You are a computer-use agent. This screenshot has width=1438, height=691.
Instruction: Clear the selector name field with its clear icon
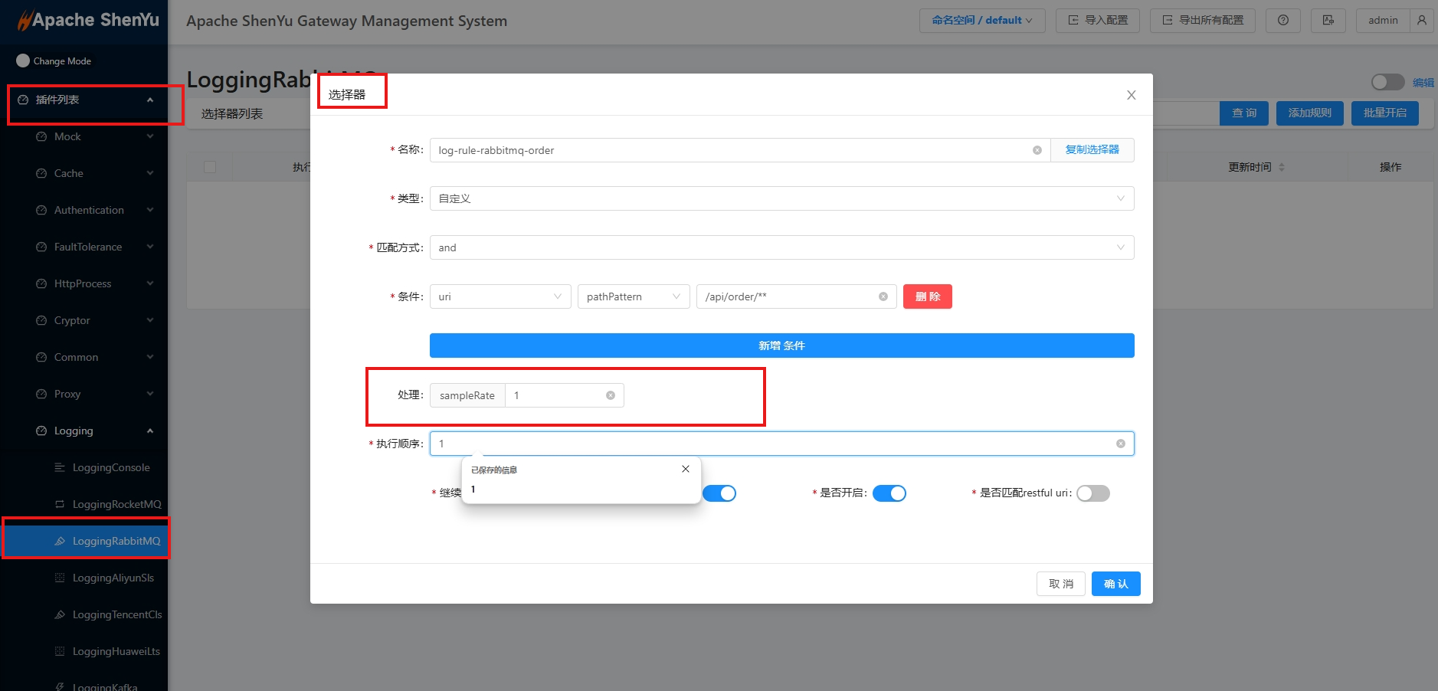(1037, 150)
